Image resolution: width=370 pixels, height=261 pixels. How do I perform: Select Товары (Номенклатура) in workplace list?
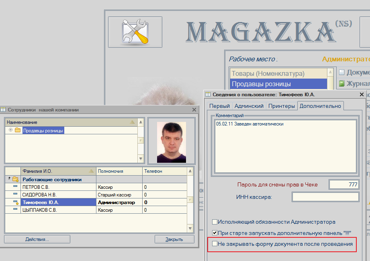(278, 73)
